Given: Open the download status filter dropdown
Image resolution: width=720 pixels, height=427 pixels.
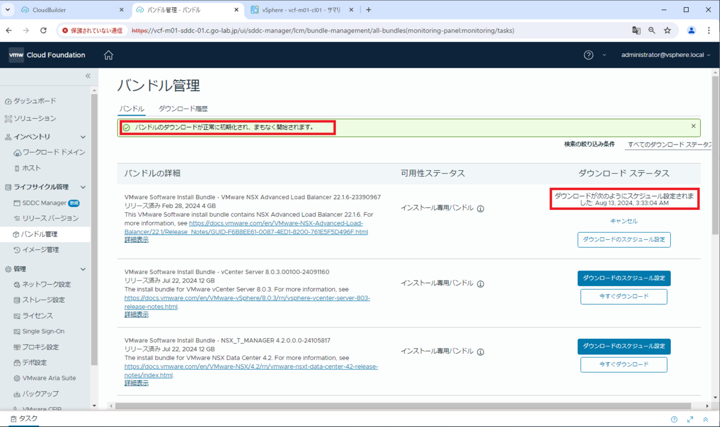Looking at the screenshot, I should [x=668, y=145].
